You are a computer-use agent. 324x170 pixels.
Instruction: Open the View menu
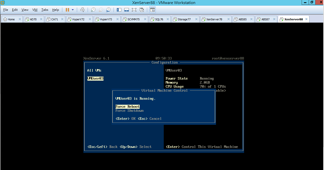25,10
